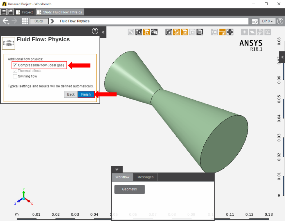Screen dimensions: 285x221
Task: Click the grayed plane creation icon
Action: (x=252, y=32)
